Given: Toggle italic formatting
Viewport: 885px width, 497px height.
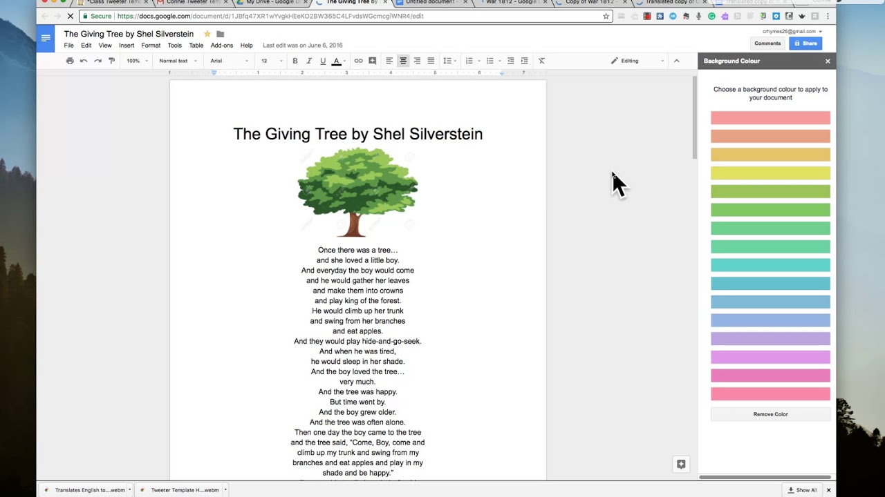Looking at the screenshot, I should click(309, 61).
